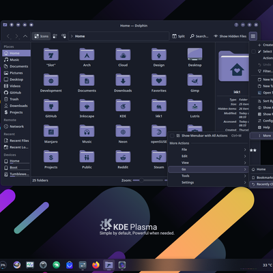Viewport: 273px width, 273px height.
Task: Expand the Edit submenu
Action: (208, 156)
